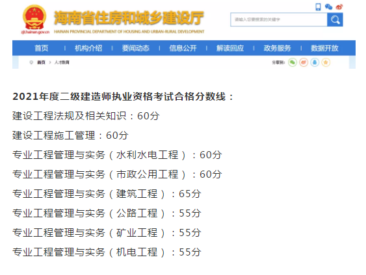Click the Weibo icon at top right
Image resolution: width=366 pixels, height=275 pixels.
(x=339, y=7)
